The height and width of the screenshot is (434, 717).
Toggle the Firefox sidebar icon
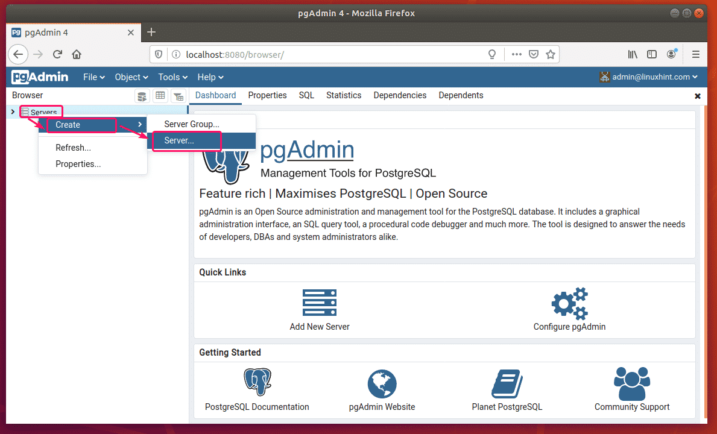[x=652, y=54]
